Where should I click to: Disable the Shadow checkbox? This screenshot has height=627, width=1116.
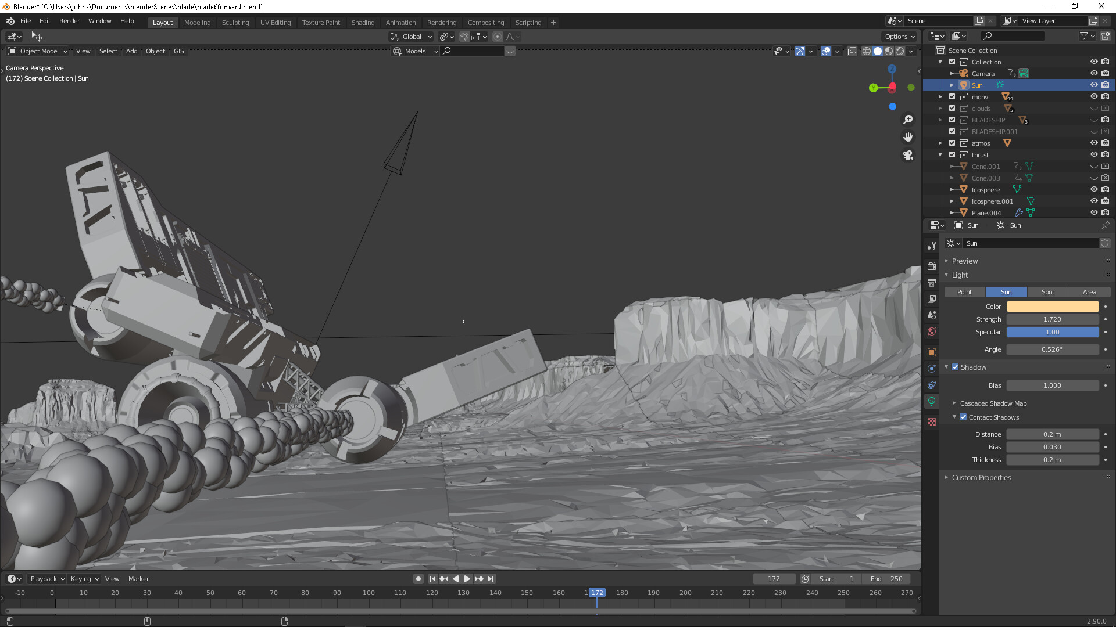[x=955, y=367]
